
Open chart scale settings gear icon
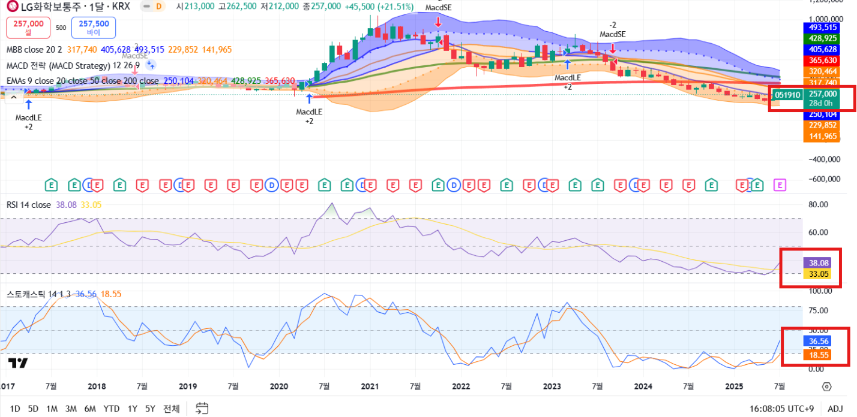pyautogui.click(x=826, y=386)
